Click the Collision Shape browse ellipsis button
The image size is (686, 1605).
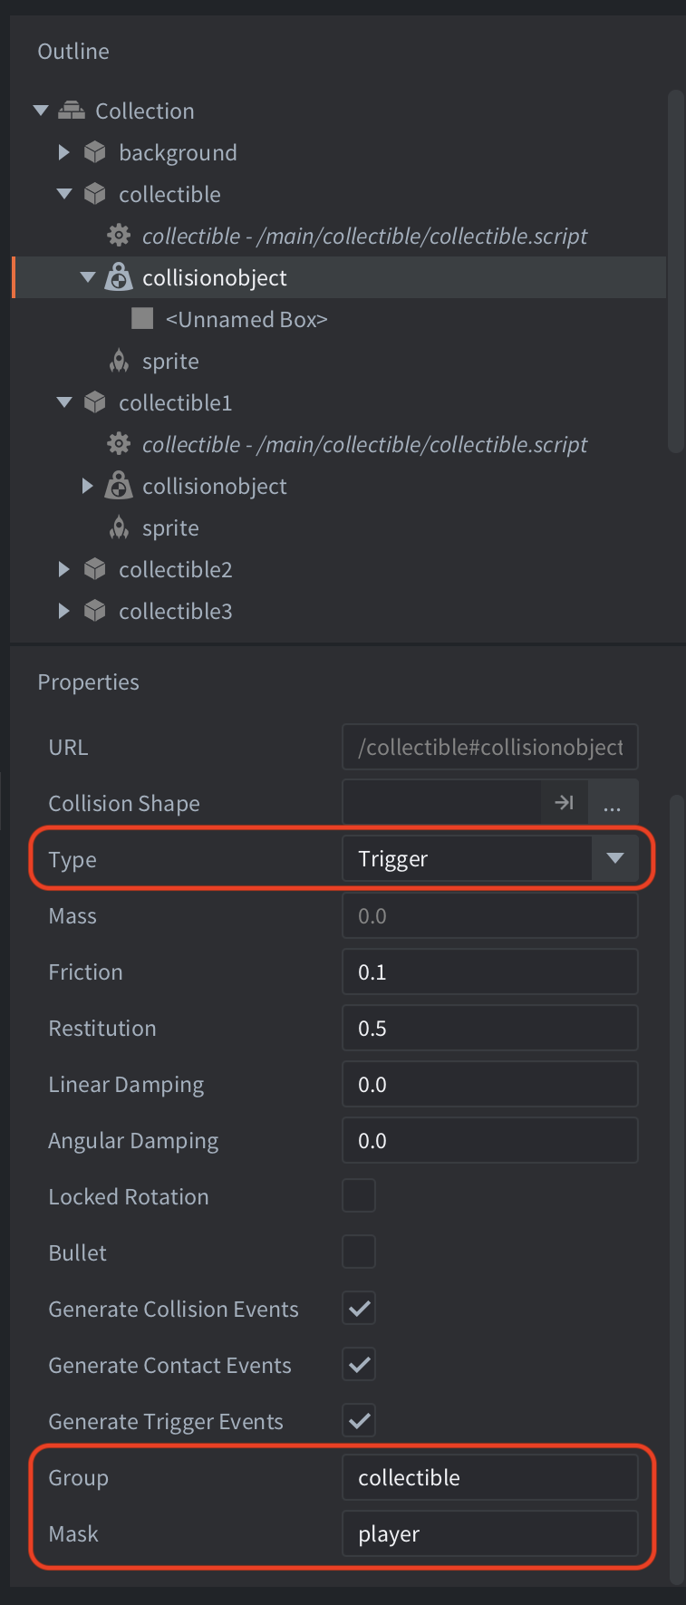[613, 803]
